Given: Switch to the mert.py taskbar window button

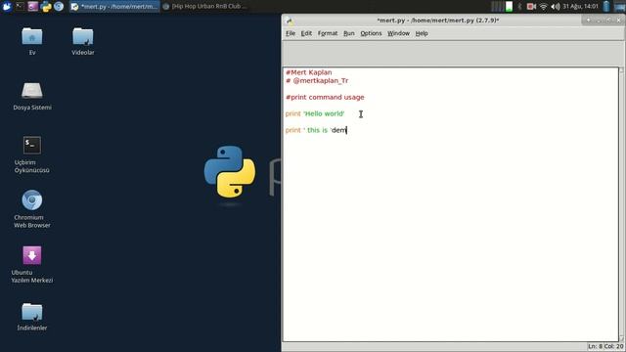Looking at the screenshot, I should tap(114, 7).
